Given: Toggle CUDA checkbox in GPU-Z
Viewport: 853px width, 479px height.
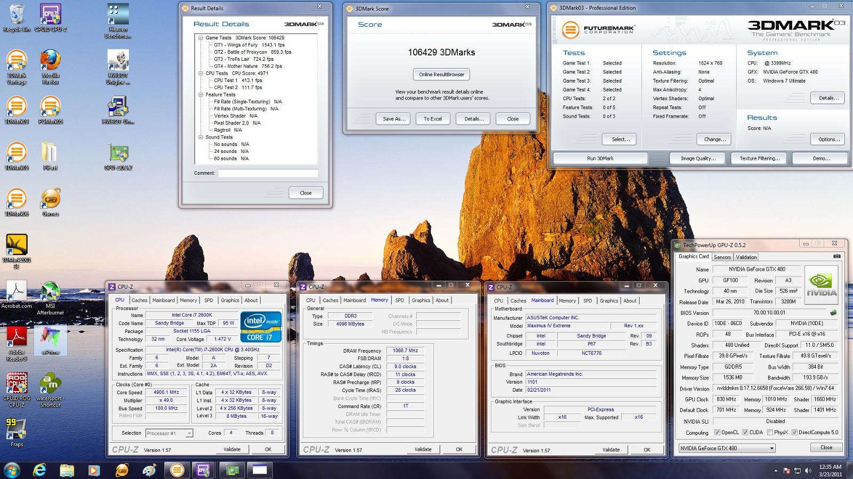Looking at the screenshot, I should pos(745,432).
